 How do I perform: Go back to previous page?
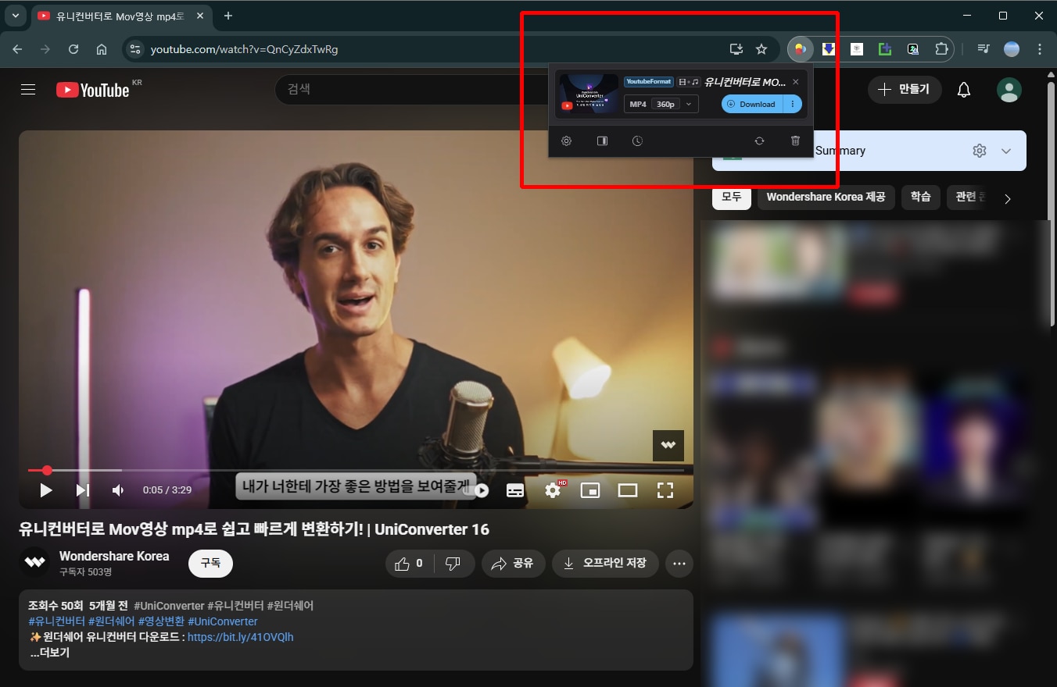click(x=17, y=49)
